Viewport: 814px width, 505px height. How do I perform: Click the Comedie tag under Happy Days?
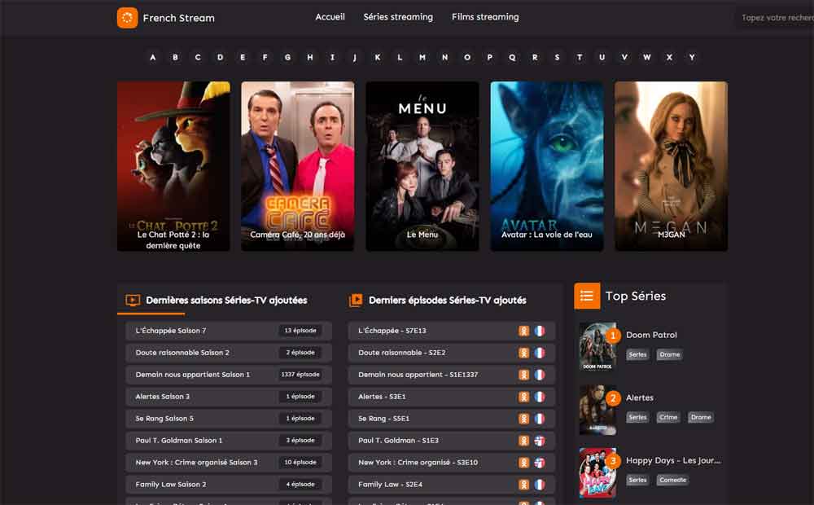tap(673, 480)
